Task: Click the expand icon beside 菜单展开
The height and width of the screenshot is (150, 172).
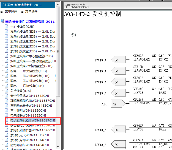Action: pyautogui.click(x=2, y=12)
